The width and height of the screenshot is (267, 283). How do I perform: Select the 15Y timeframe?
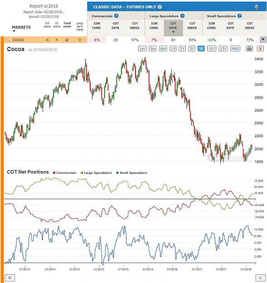point(223,49)
